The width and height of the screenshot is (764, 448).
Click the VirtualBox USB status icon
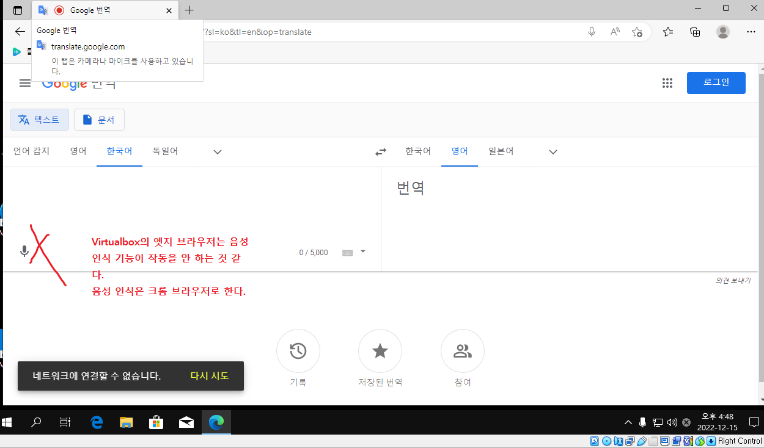point(642,441)
